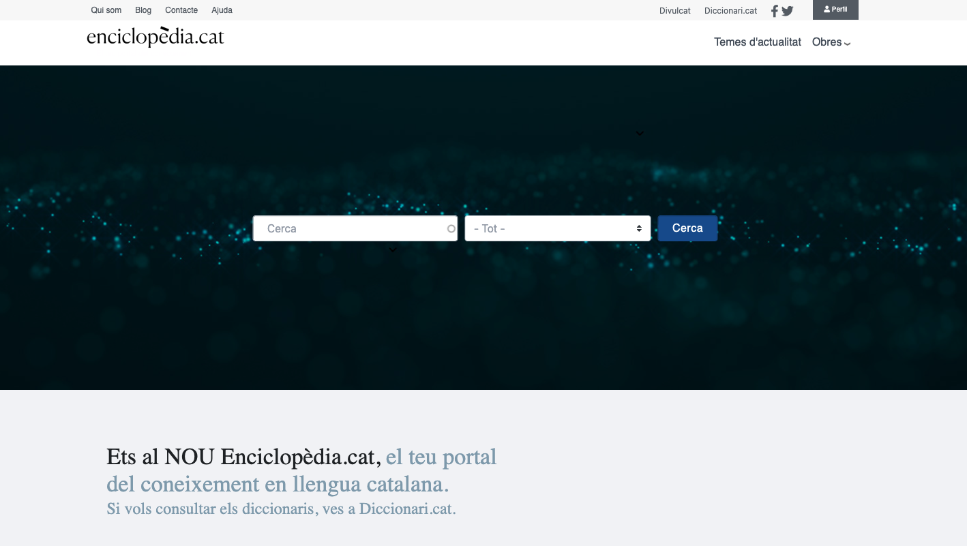Open the Contacte page

[x=181, y=10]
